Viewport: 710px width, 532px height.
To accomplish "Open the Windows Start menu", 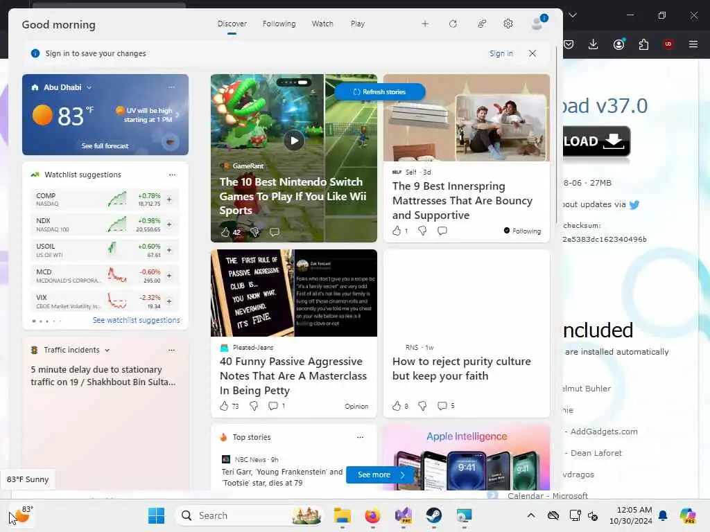I will click(x=156, y=515).
